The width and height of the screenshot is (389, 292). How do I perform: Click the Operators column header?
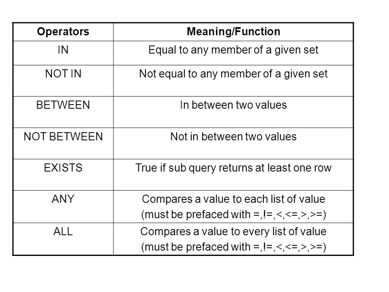63,32
